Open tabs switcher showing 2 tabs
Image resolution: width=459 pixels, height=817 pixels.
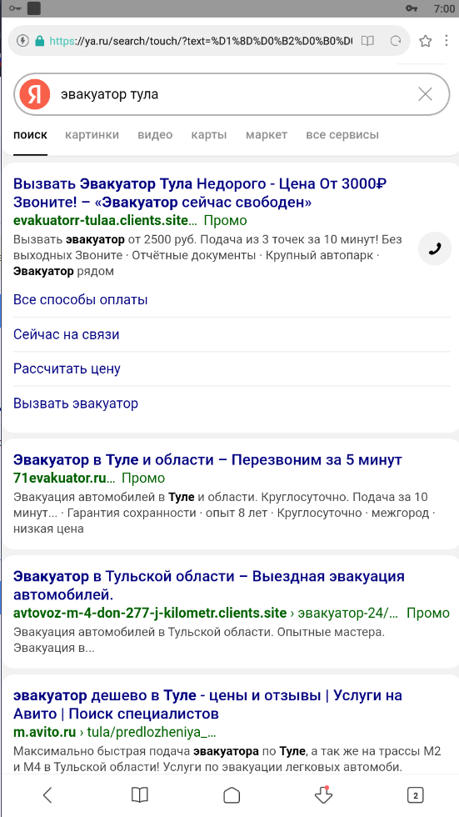415,795
